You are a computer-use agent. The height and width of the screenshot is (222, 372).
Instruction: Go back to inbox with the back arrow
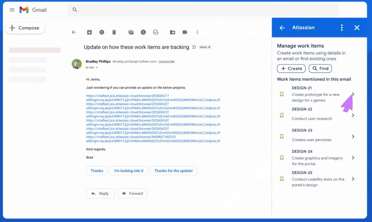click(74, 32)
